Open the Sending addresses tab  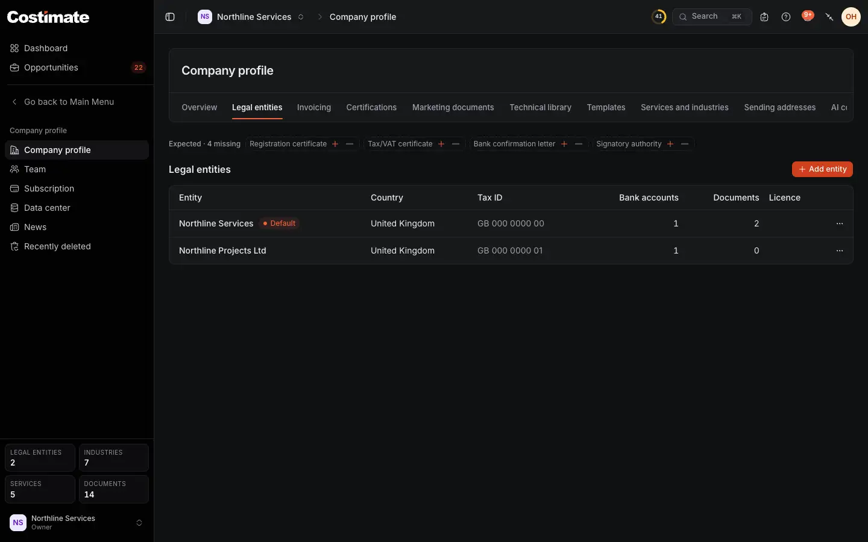click(780, 108)
